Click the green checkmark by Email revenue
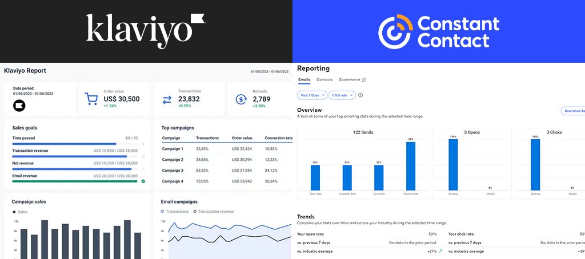The width and height of the screenshot is (585, 259). (143, 181)
